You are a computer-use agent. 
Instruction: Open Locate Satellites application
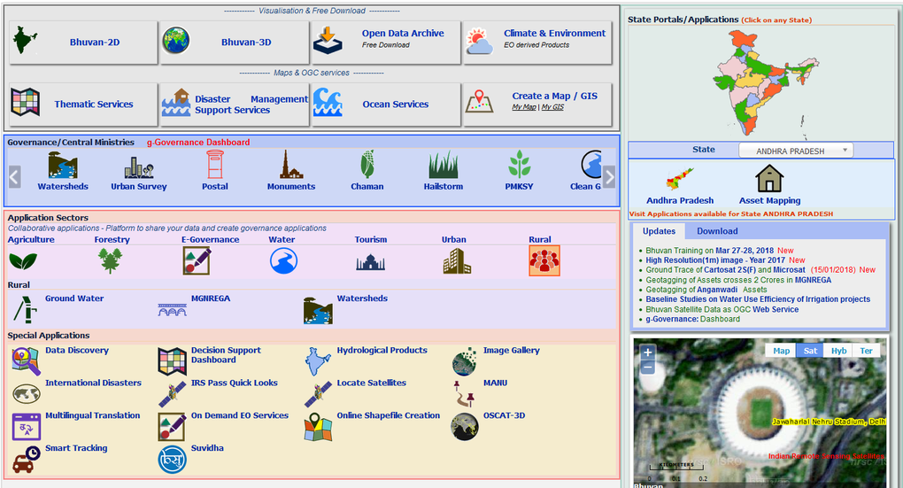372,383
